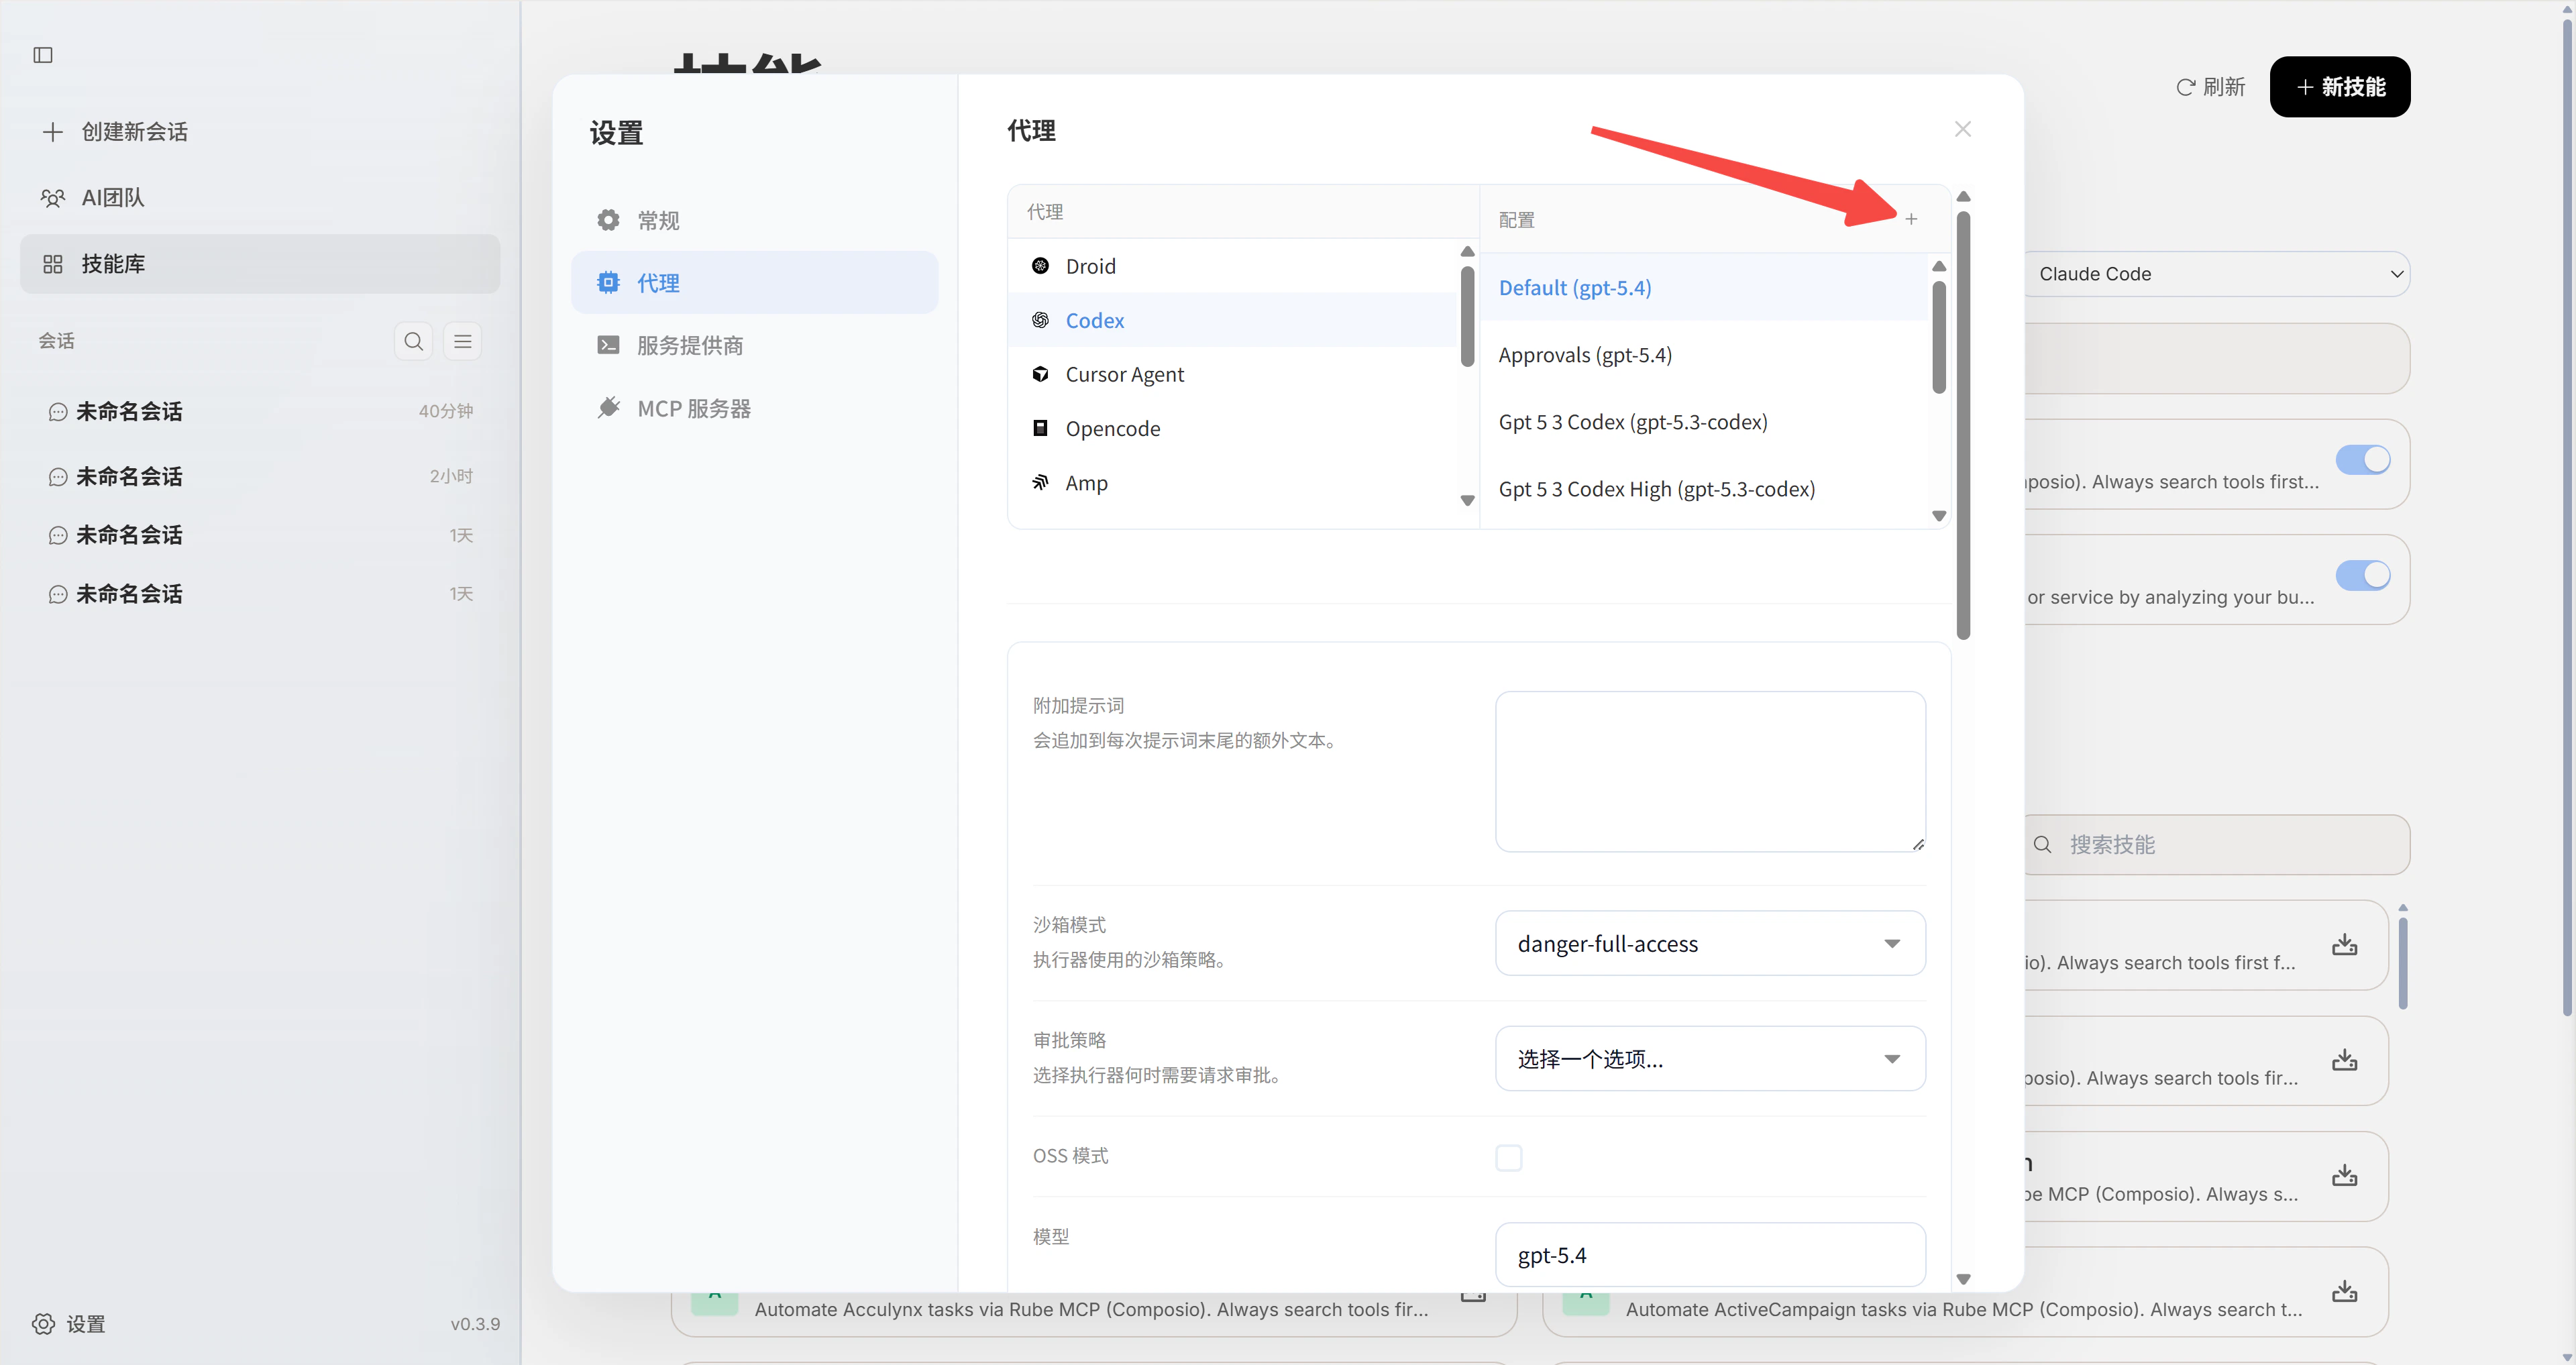Screen dimensions: 2576x1365
Task: Toggle the OSS 模式 checkbox
Action: (x=1509, y=1157)
